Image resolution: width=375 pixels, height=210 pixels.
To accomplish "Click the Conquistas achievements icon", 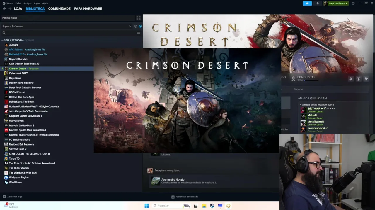I will (293, 78).
